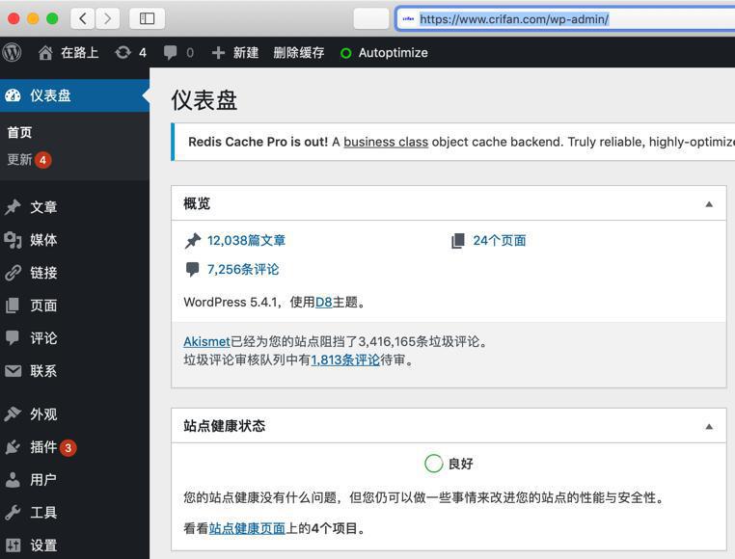This screenshot has width=735, height=559.
Task: Click the paintbrush icon beside 外观
Action: tap(13, 413)
